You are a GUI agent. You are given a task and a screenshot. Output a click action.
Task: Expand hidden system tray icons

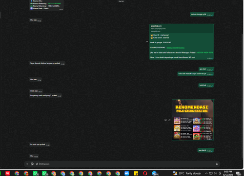click(x=206, y=173)
